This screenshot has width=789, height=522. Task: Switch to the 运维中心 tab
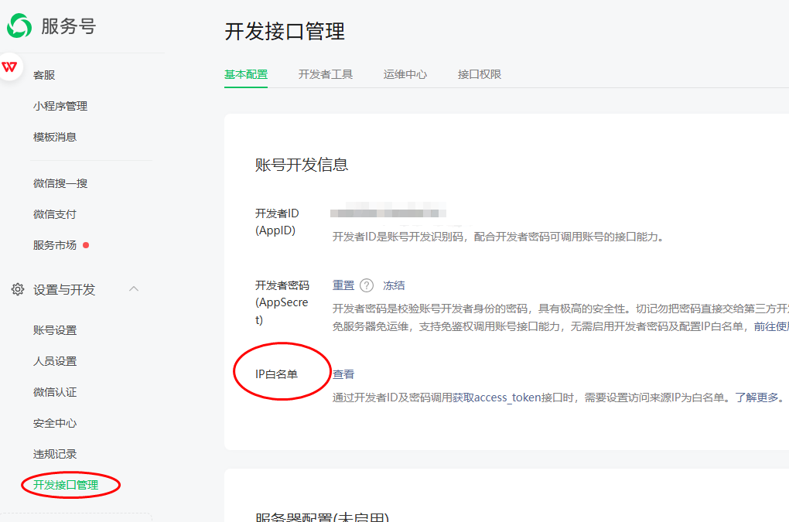pyautogui.click(x=405, y=74)
